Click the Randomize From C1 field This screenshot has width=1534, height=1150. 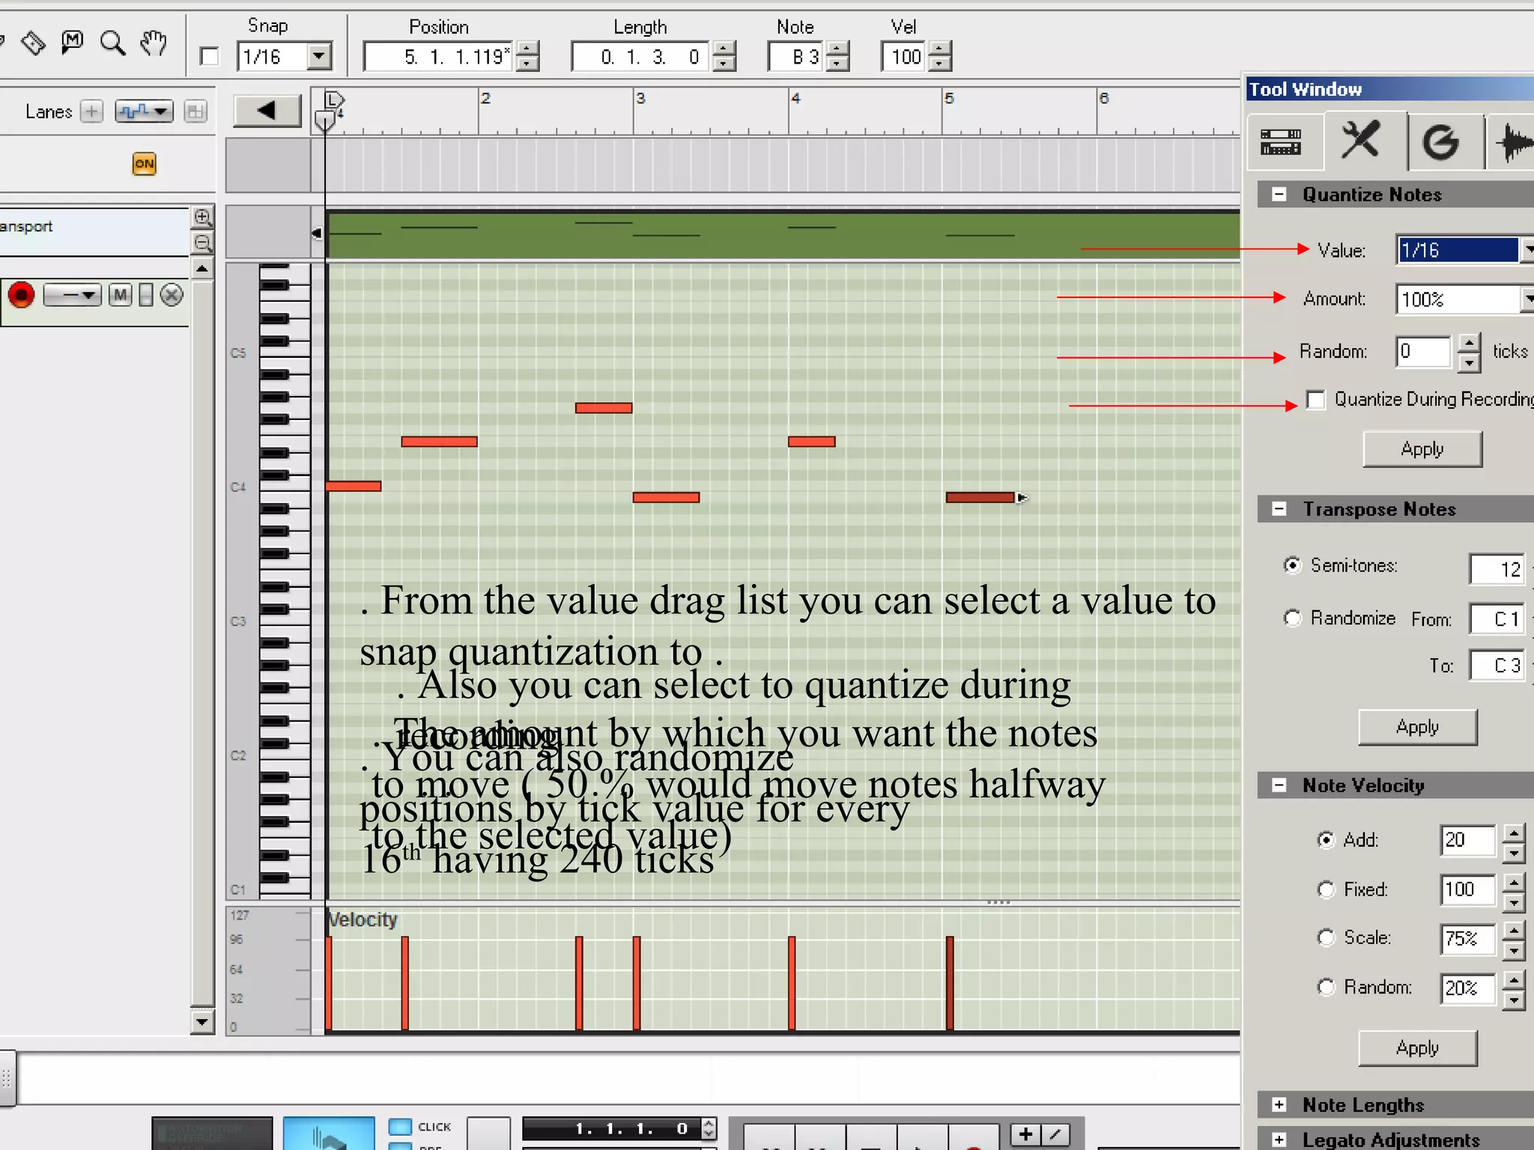[x=1497, y=619]
